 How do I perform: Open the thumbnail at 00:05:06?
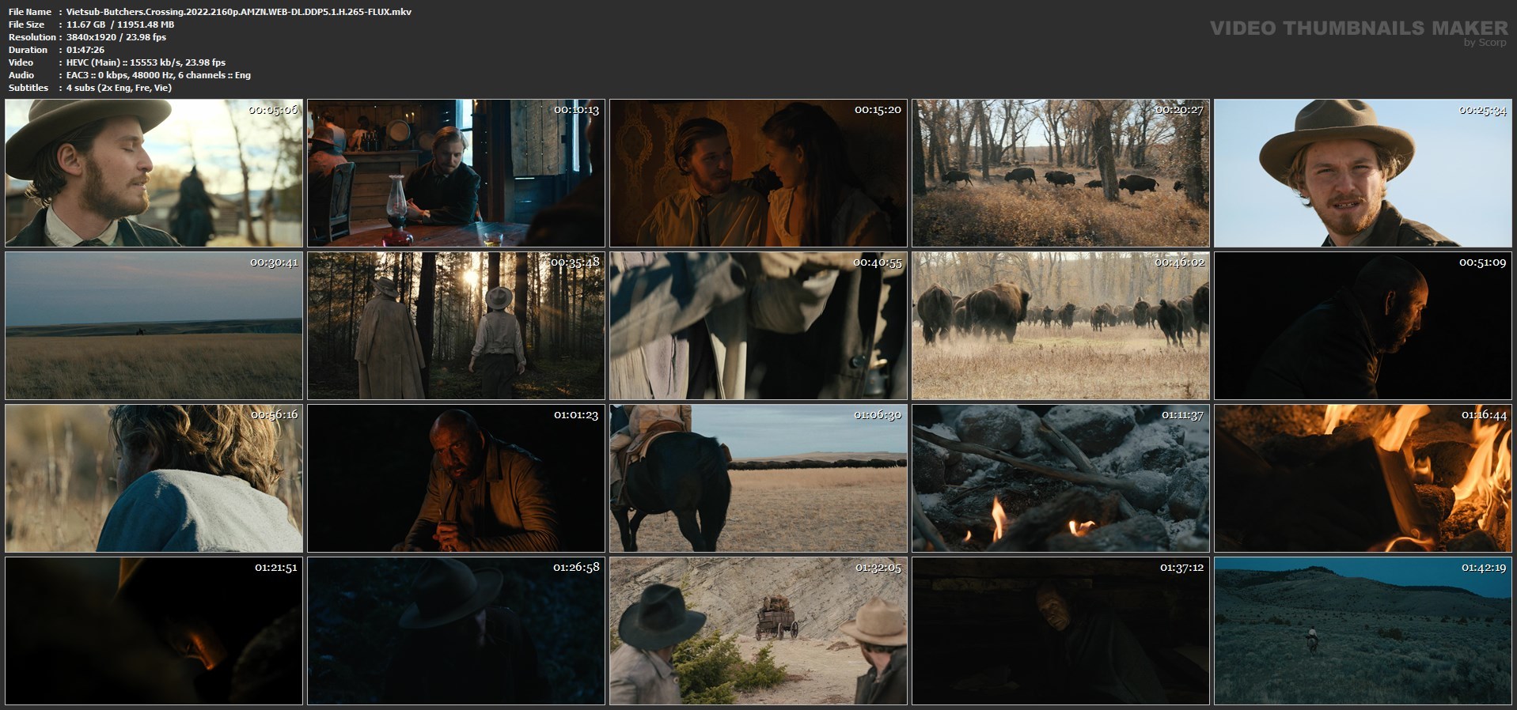154,173
